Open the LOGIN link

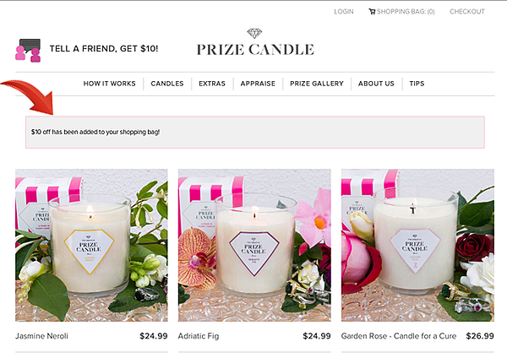pos(344,12)
